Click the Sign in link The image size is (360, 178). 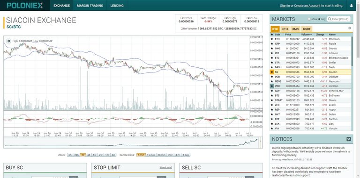[285, 6]
